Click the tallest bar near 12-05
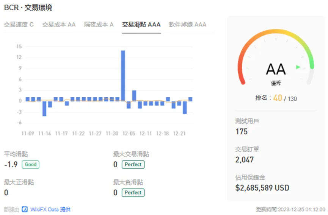 [x=123, y=76]
